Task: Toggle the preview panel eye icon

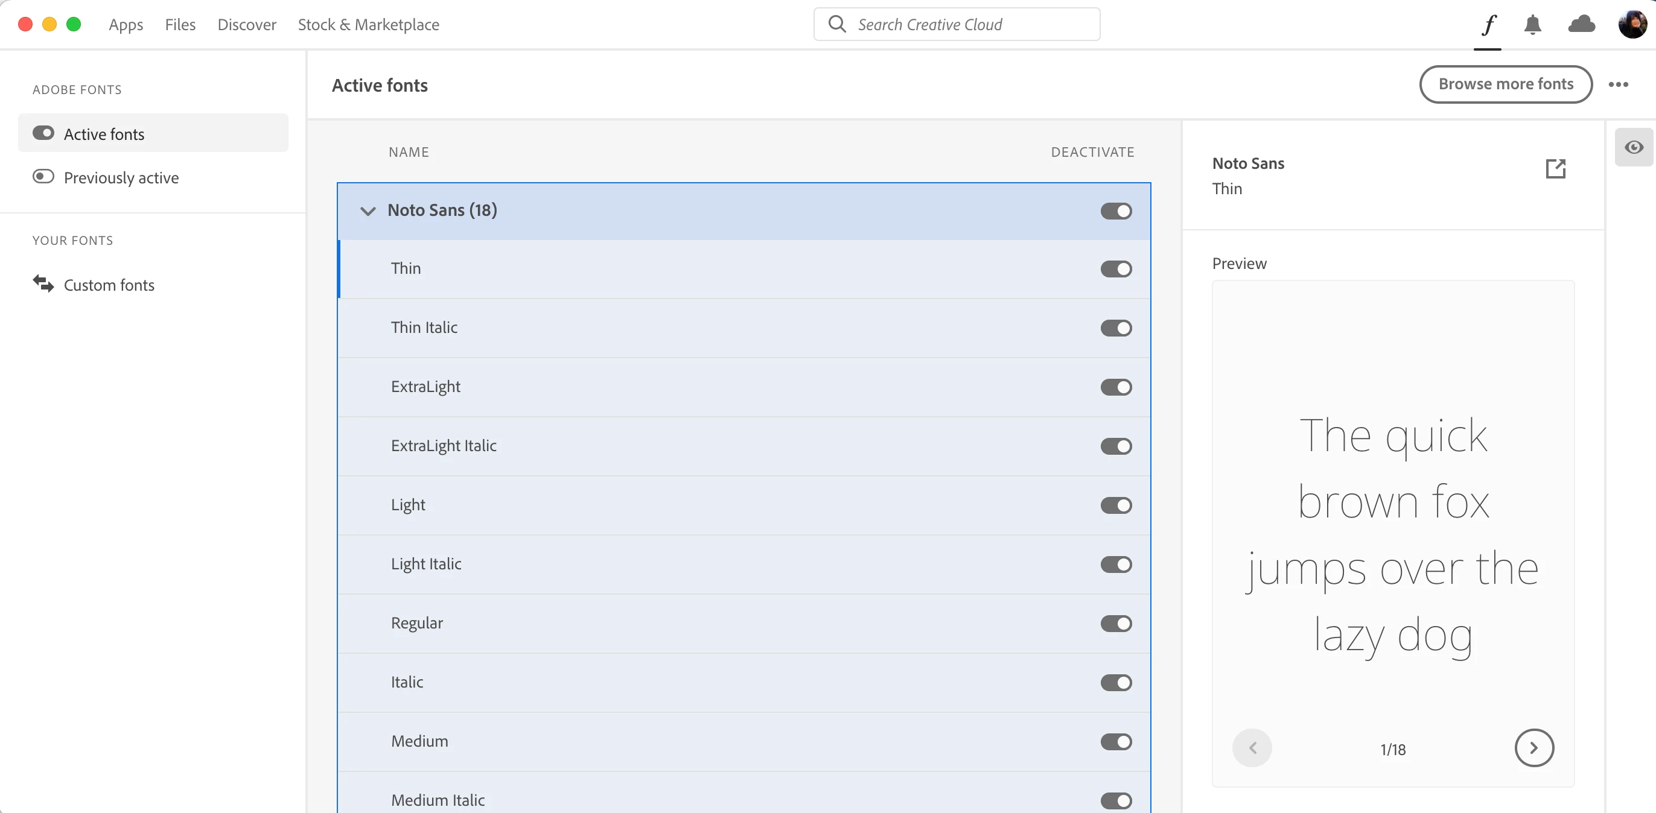Action: 1634,148
